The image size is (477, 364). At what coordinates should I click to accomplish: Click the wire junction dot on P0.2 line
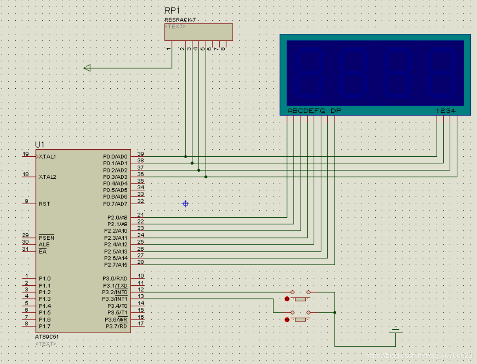pyautogui.click(x=199, y=170)
